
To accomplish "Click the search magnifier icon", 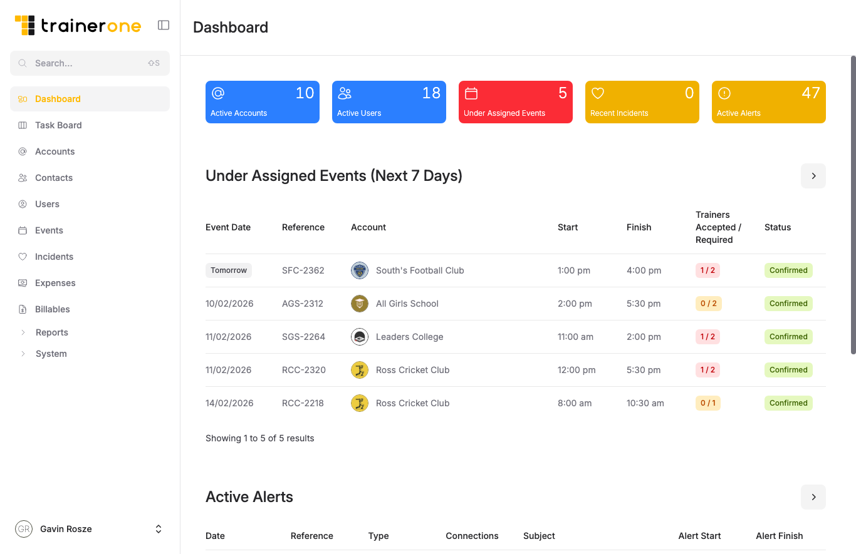I will pyautogui.click(x=23, y=63).
